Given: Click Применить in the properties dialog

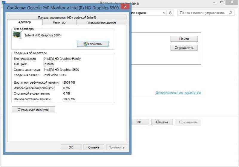Looking at the screenshot, I should [117, 147].
